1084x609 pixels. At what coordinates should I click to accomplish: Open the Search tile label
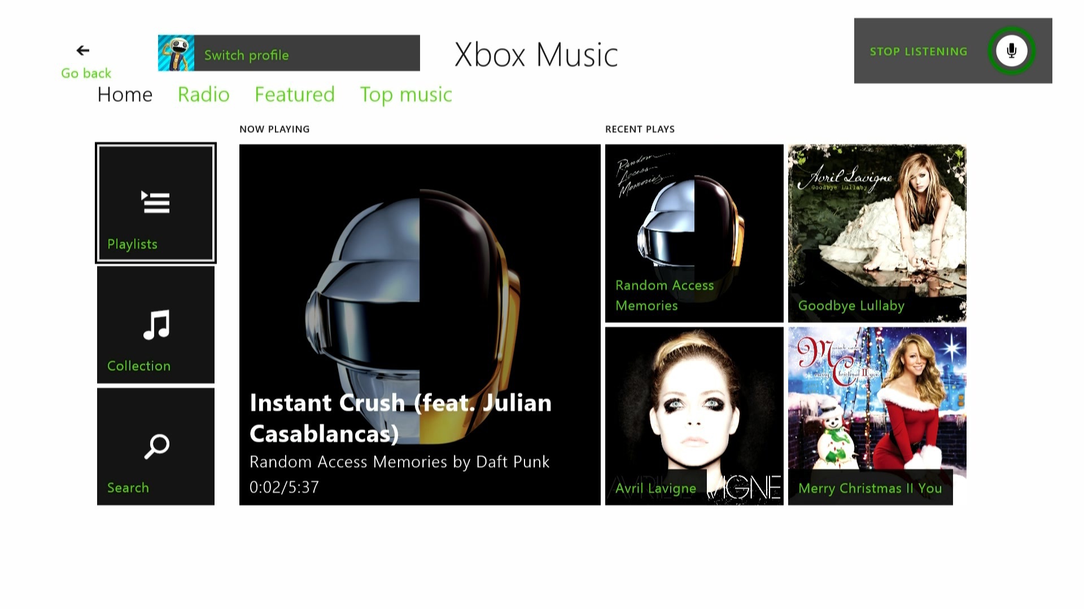tap(128, 488)
